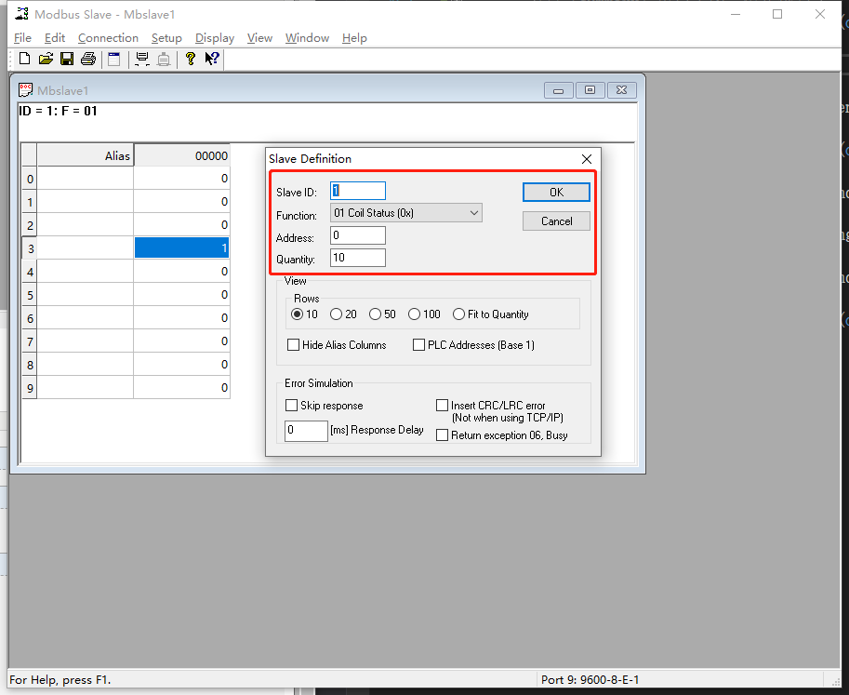Select the Fit to Quantity radio option

(x=458, y=314)
